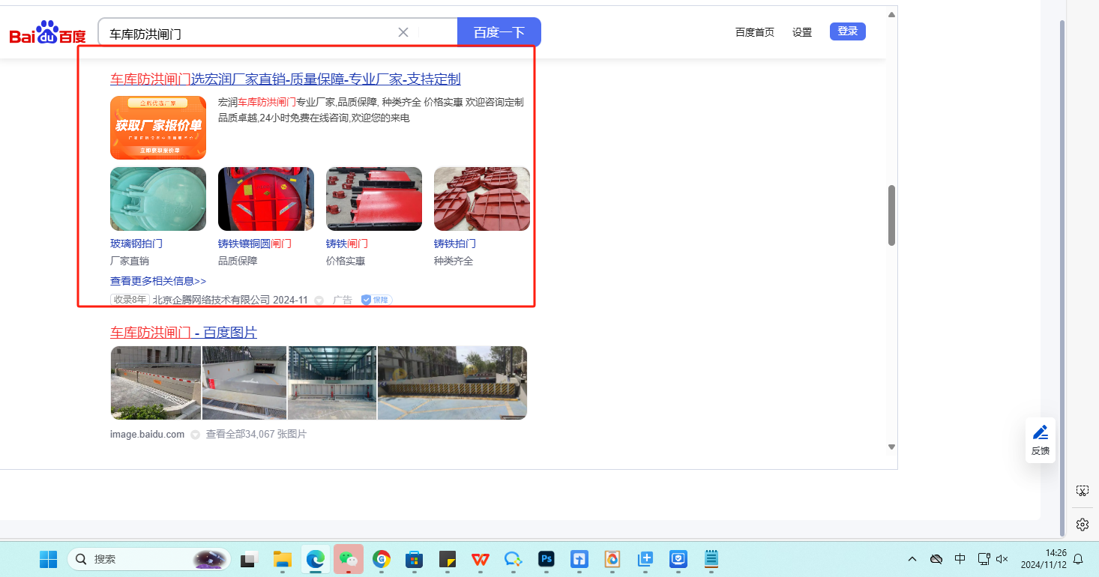The image size is (1099, 577).
Task: Open Google Chrome from the taskbar
Action: pos(382,559)
